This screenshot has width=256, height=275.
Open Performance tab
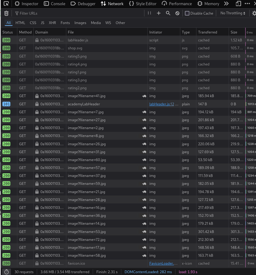click(x=177, y=4)
